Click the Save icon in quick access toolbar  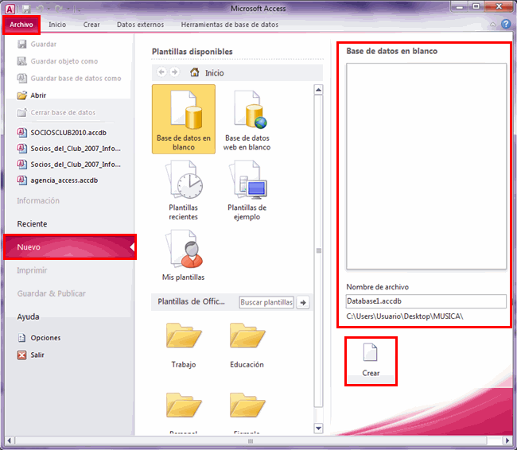point(26,9)
